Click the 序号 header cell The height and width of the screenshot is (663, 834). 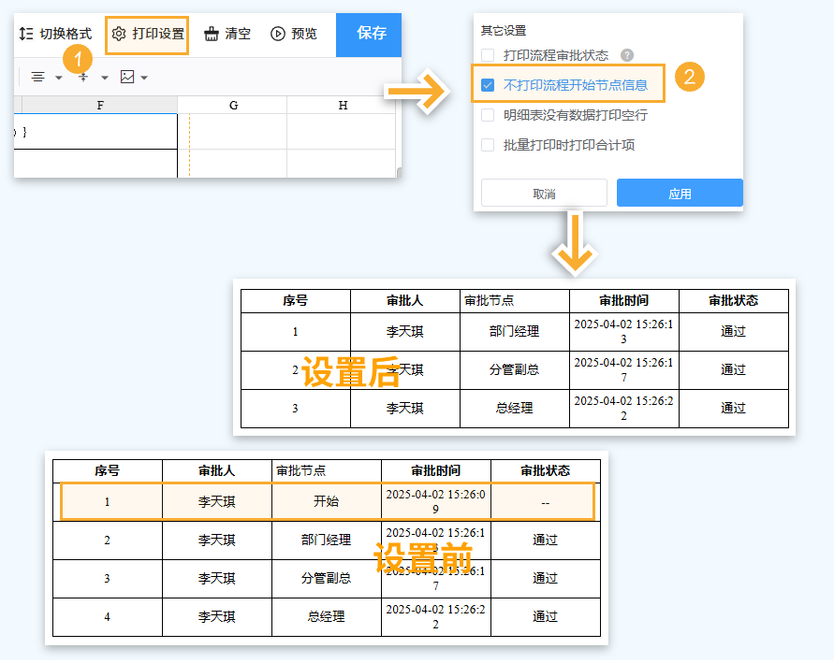click(296, 300)
